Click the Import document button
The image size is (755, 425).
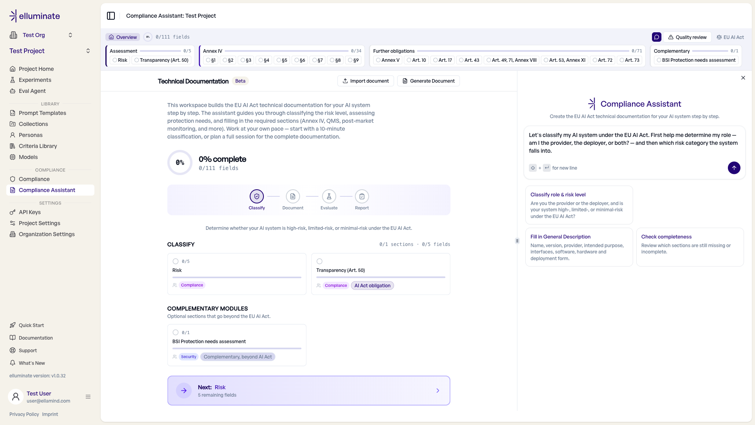click(366, 81)
